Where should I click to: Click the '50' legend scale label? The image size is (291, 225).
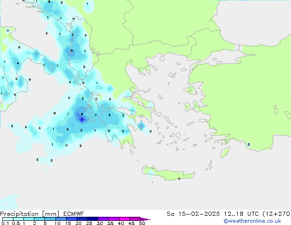click(x=142, y=223)
